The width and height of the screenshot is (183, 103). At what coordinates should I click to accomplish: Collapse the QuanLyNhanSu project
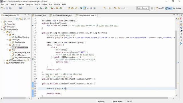click(2, 29)
